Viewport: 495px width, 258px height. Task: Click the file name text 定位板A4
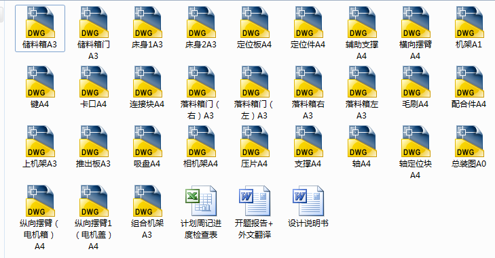pos(255,45)
